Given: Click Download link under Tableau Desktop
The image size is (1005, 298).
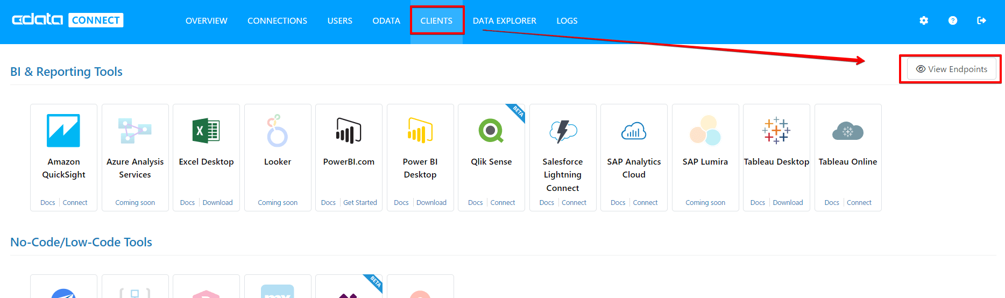Looking at the screenshot, I should (788, 203).
